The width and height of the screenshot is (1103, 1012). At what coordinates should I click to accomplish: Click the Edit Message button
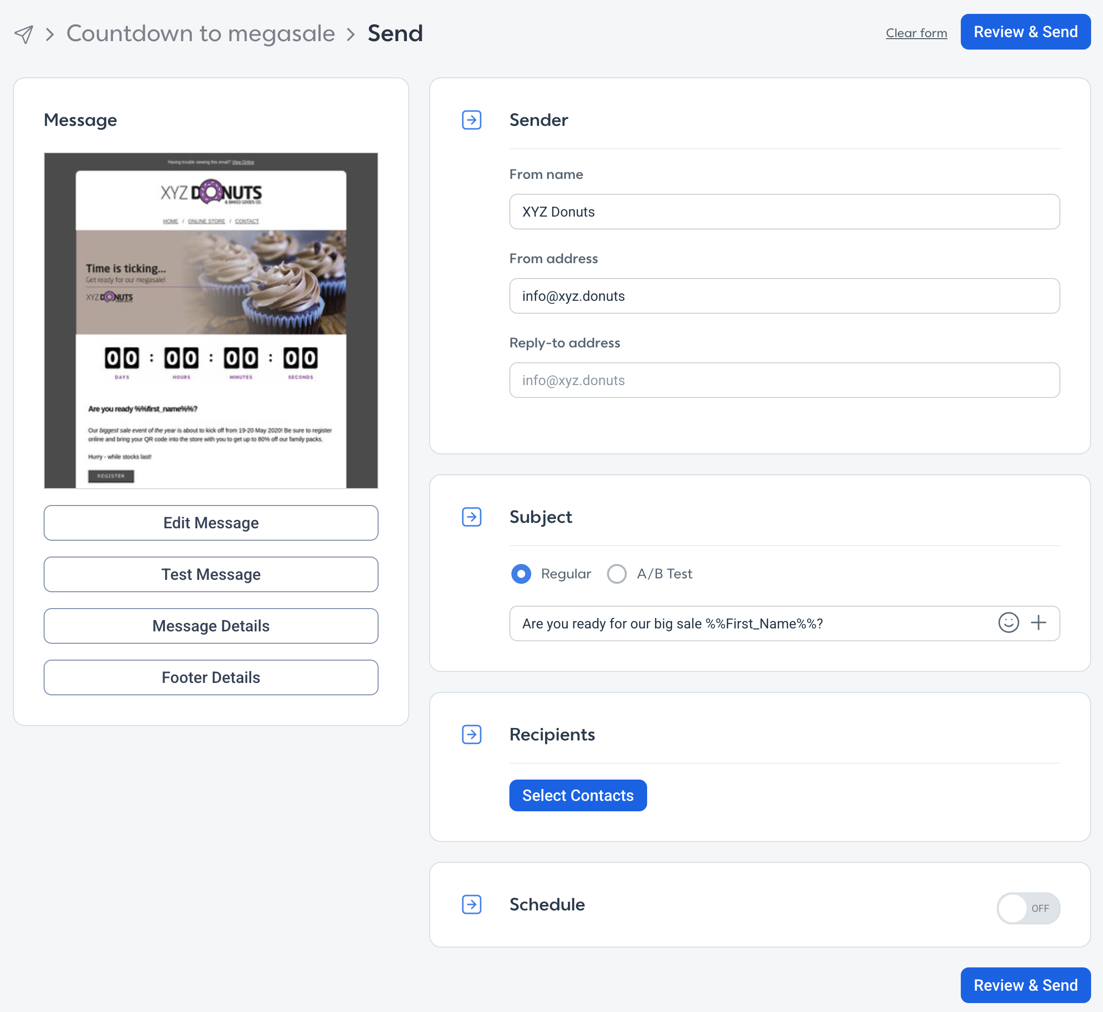[211, 522]
